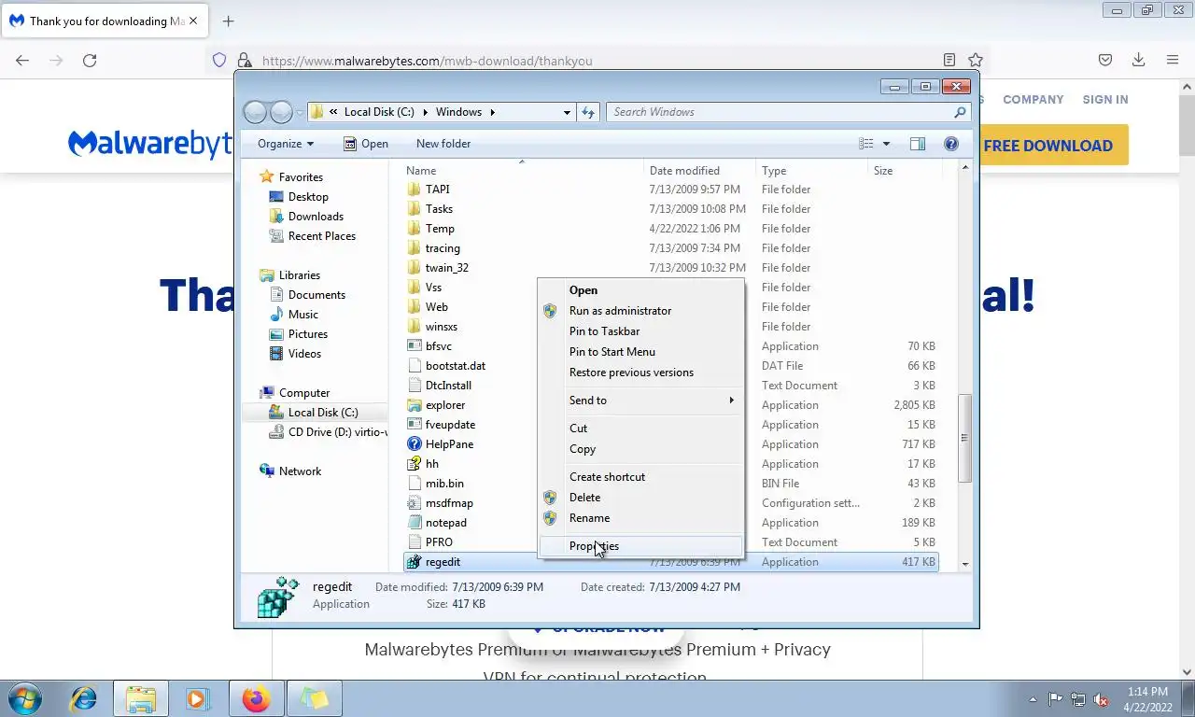Open the Firefox hamburger menu
The image size is (1195, 717).
point(1173,60)
